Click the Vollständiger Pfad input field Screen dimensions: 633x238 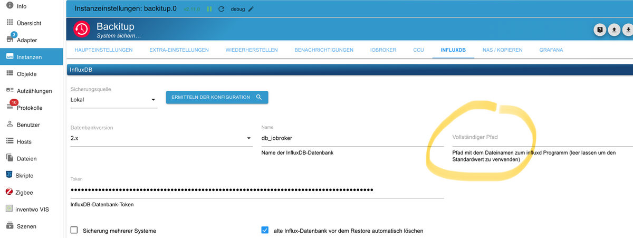pyautogui.click(x=542, y=138)
